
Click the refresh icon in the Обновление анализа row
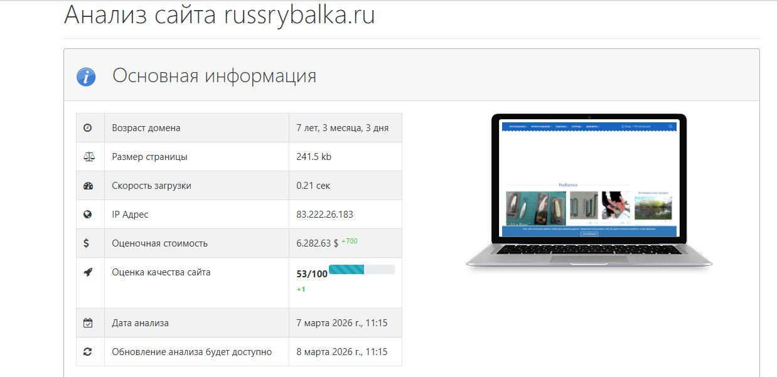(88, 352)
